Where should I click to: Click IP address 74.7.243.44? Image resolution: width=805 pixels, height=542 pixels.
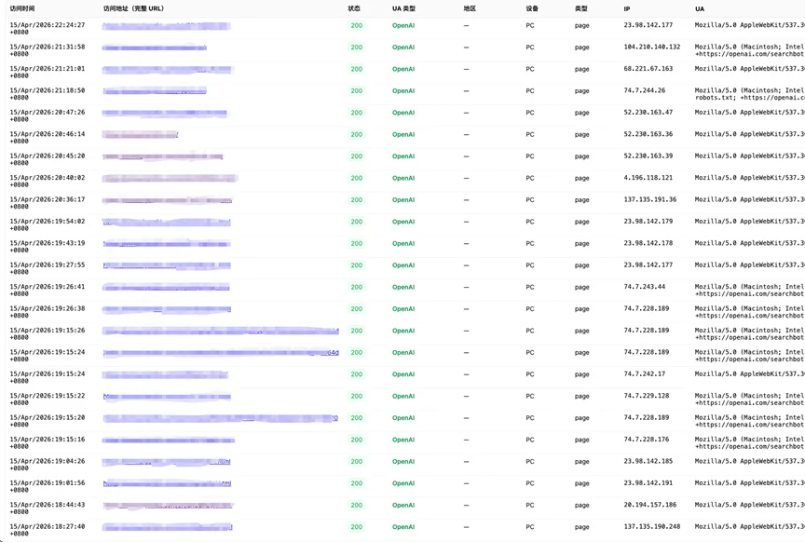click(x=645, y=287)
